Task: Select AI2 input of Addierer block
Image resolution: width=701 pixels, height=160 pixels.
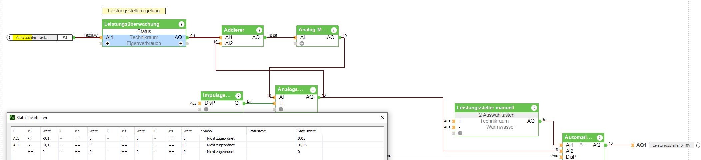Action: [229, 43]
